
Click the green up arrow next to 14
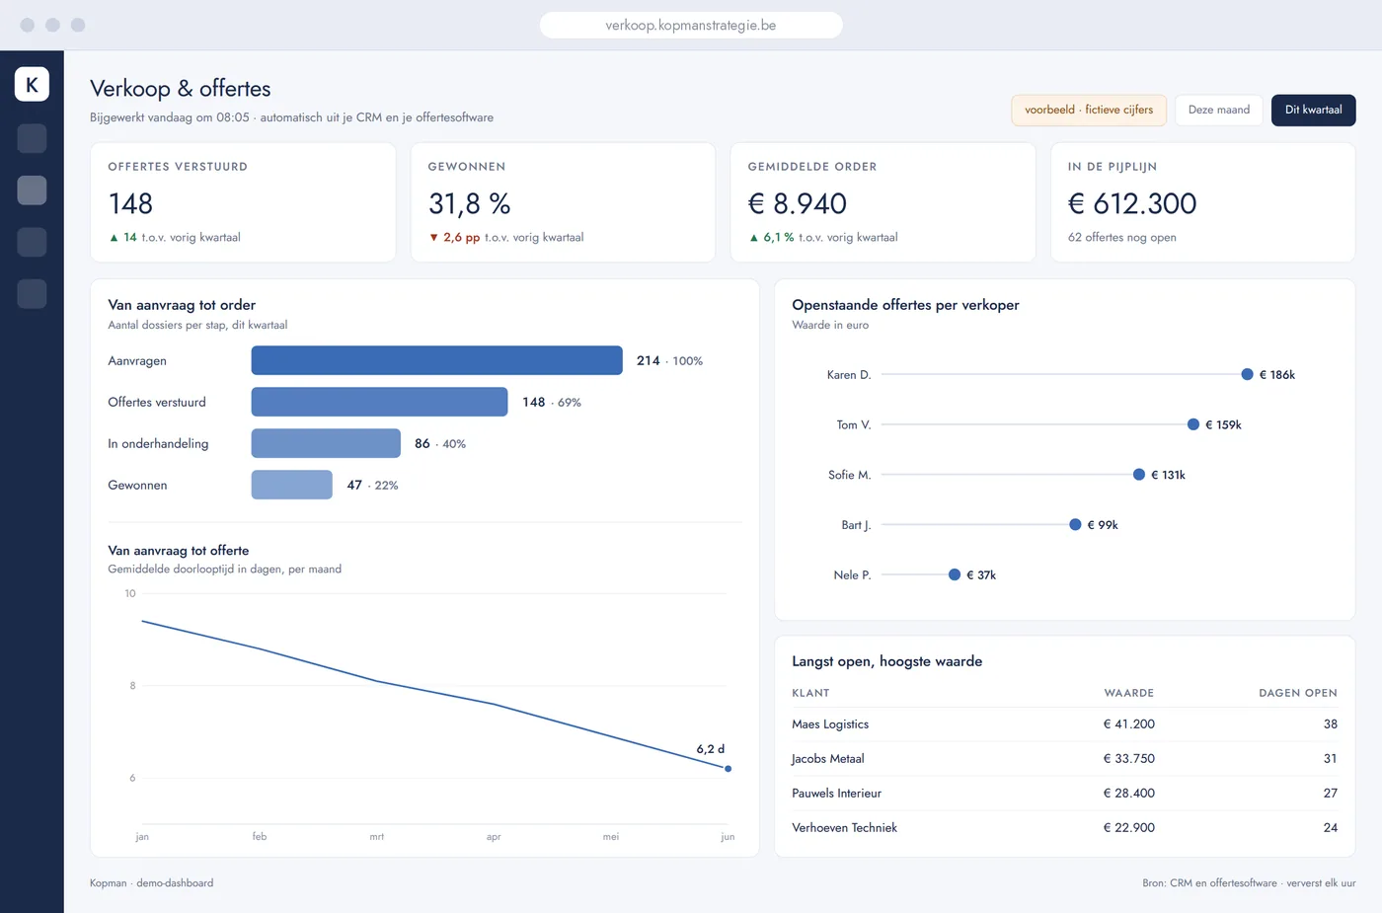coord(114,238)
